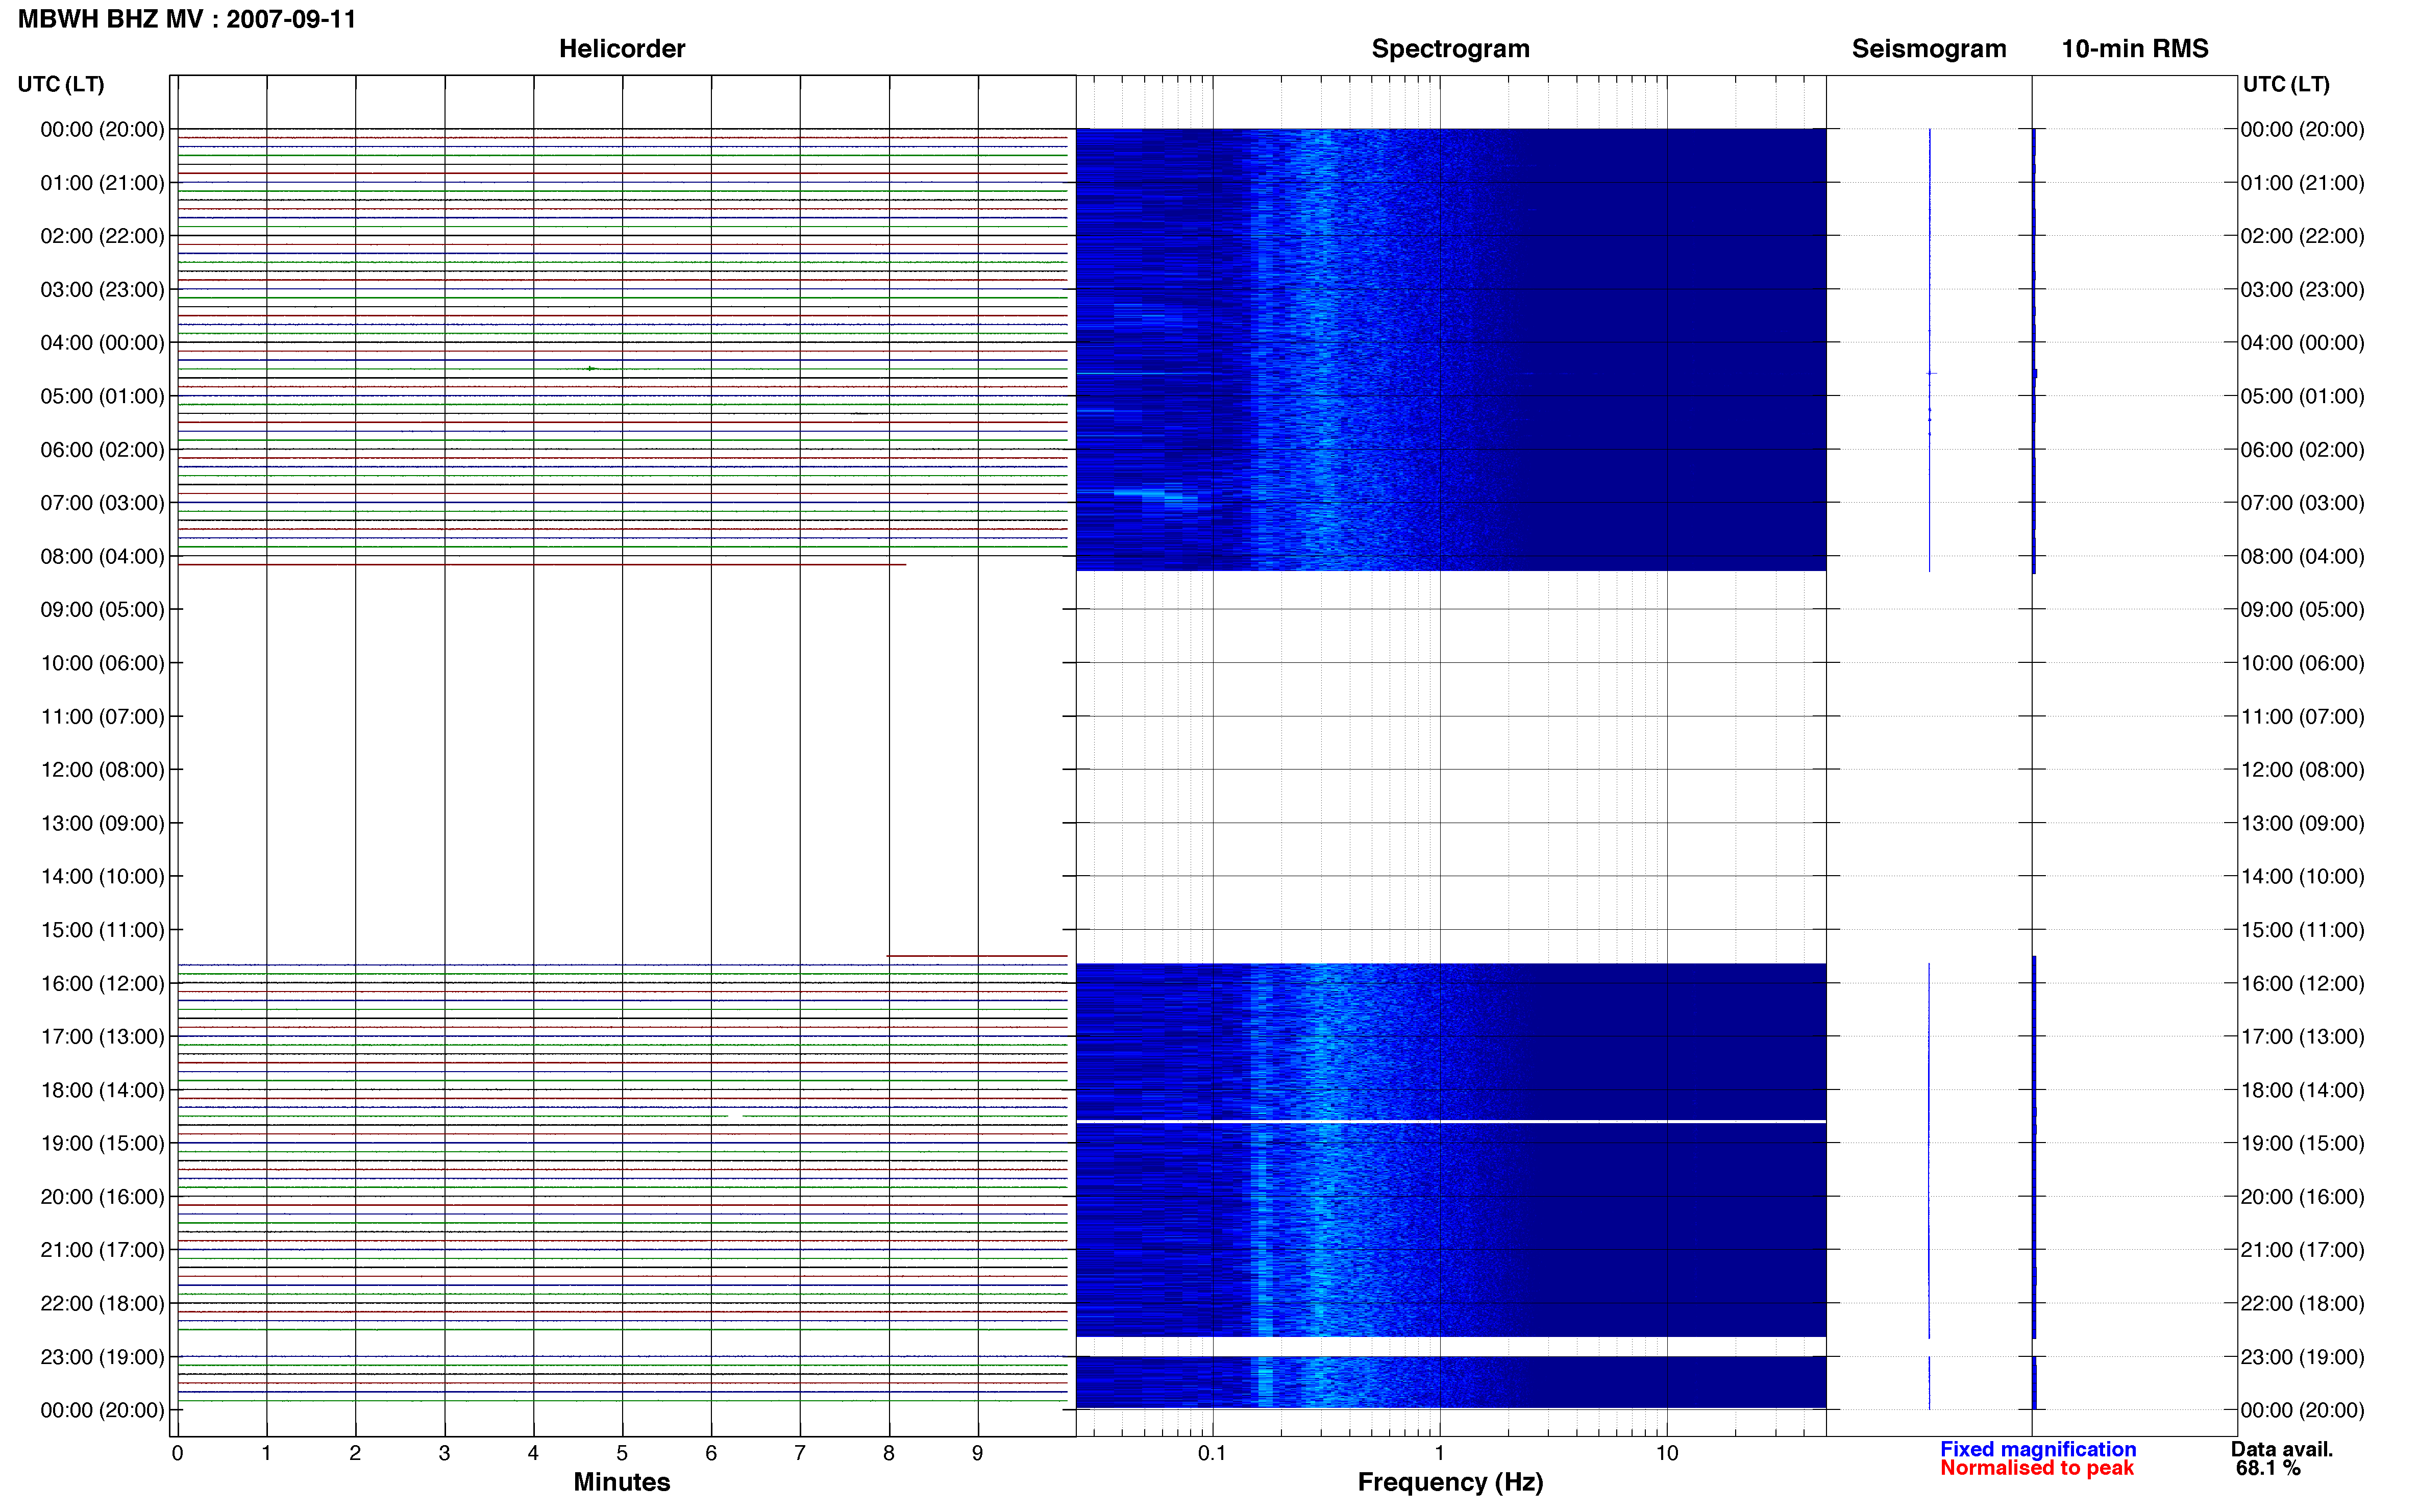Click 20:00 (16:00) on the Helicorder time axis
This screenshot has height=1512, width=2419.
102,1197
